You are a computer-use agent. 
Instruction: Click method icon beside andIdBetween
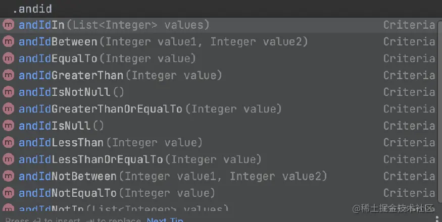coord(8,41)
